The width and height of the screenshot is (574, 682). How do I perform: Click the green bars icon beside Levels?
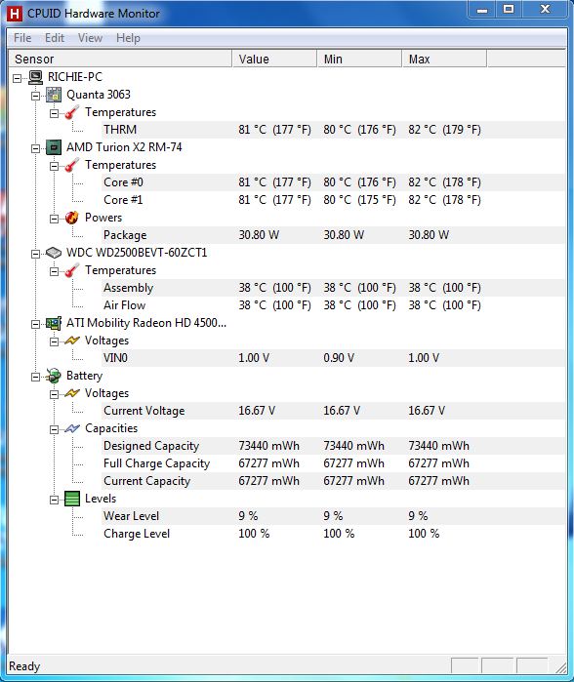(x=72, y=499)
